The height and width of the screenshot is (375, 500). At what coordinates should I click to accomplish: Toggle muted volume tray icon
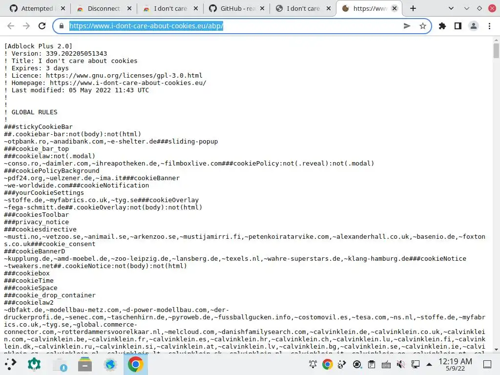point(401,364)
